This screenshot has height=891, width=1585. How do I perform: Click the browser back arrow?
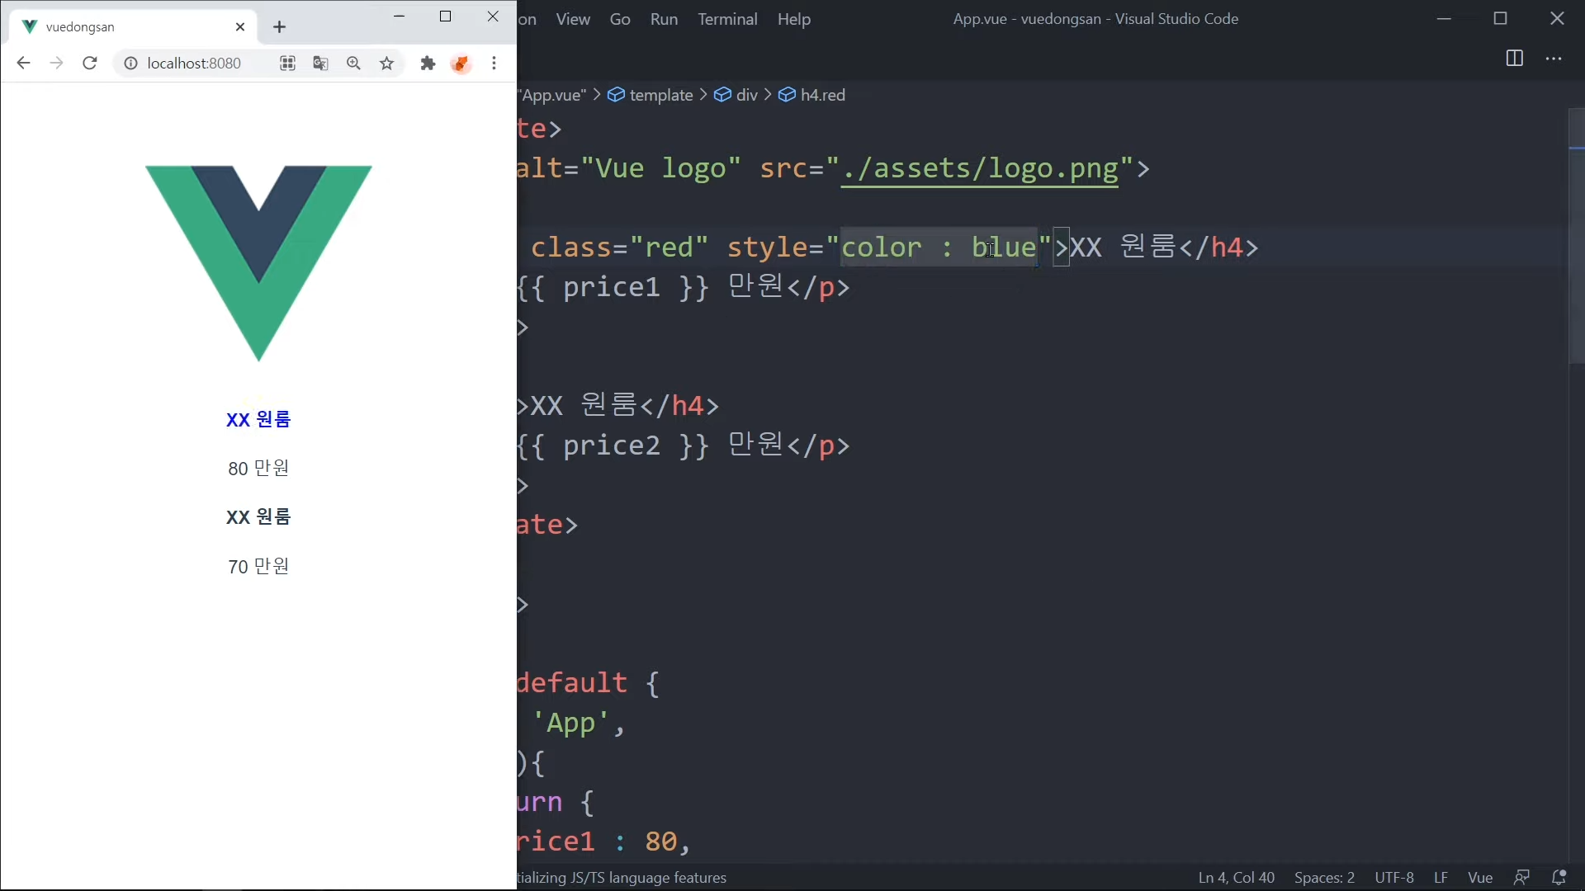click(23, 64)
